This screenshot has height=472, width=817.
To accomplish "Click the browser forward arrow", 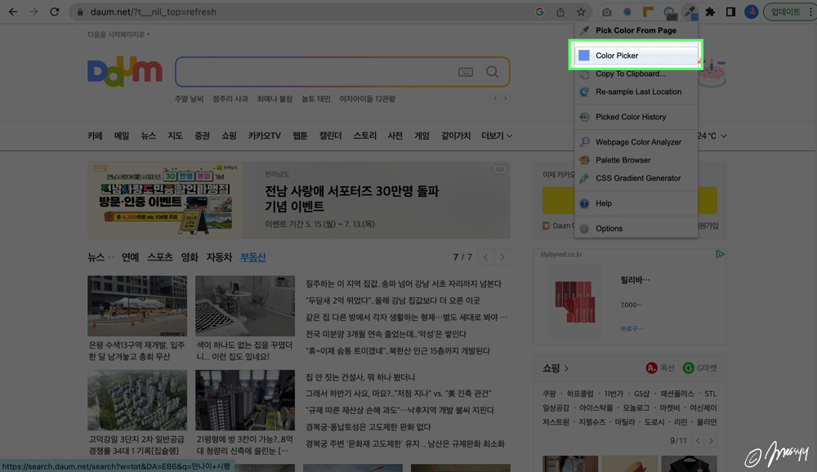I will coord(33,11).
